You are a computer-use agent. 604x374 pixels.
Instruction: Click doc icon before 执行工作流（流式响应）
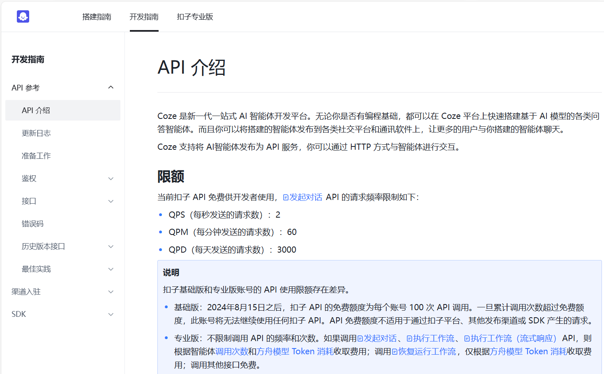tap(467, 339)
